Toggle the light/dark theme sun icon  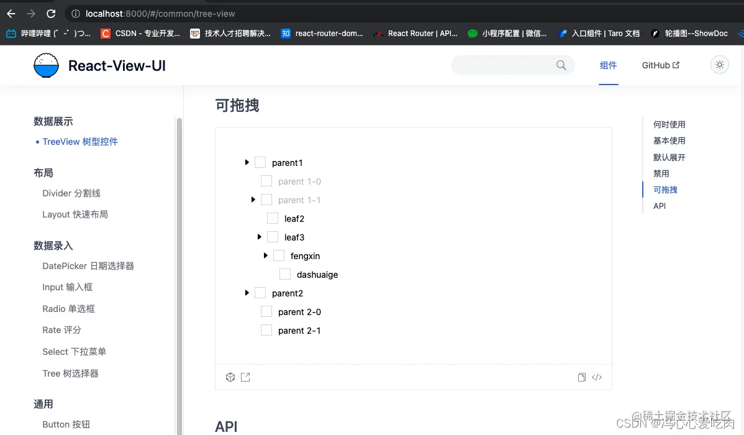coord(719,64)
